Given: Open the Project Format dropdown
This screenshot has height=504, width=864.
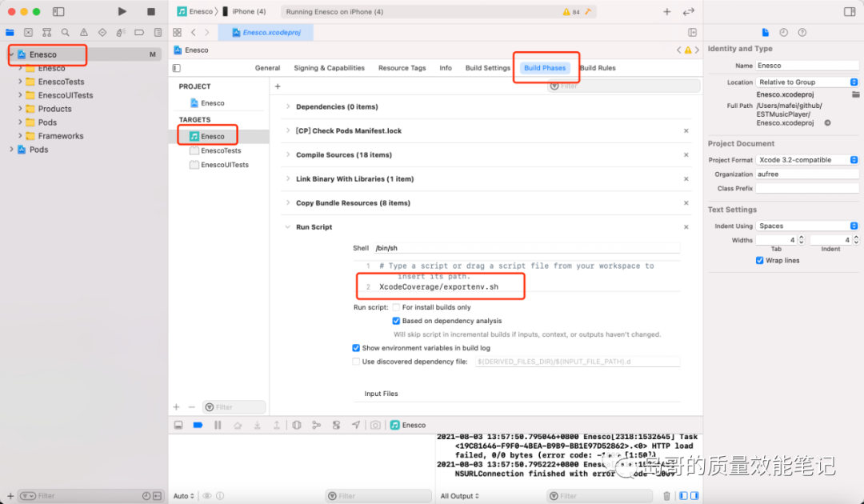Looking at the screenshot, I should 807,160.
